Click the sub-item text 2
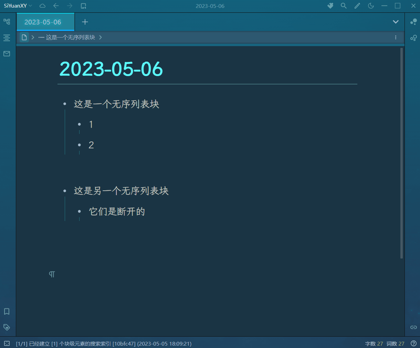Image resolution: width=420 pixels, height=348 pixels. click(x=91, y=145)
